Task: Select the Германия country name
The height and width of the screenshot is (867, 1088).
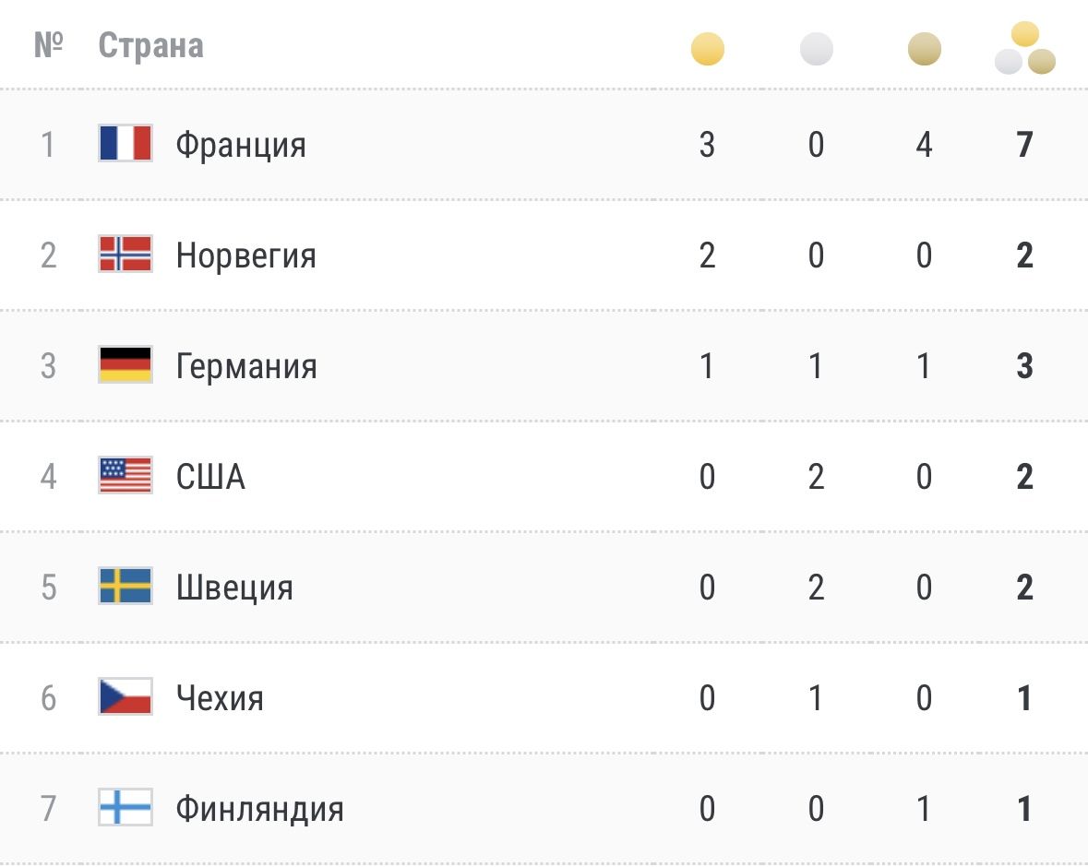Action: click(246, 366)
